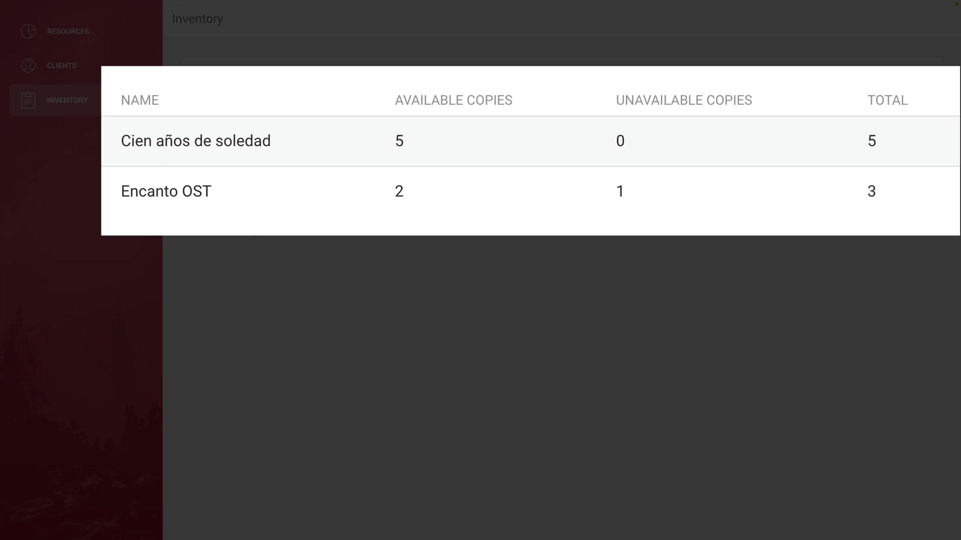The height and width of the screenshot is (540, 961).
Task: Select the Cien años de soledad row name
Action: click(x=195, y=141)
